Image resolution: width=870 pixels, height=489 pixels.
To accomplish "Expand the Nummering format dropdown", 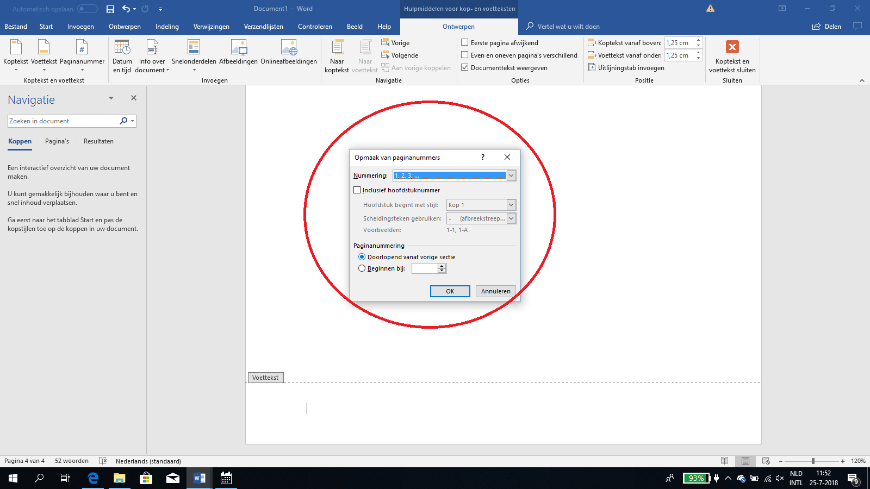I will coord(511,175).
